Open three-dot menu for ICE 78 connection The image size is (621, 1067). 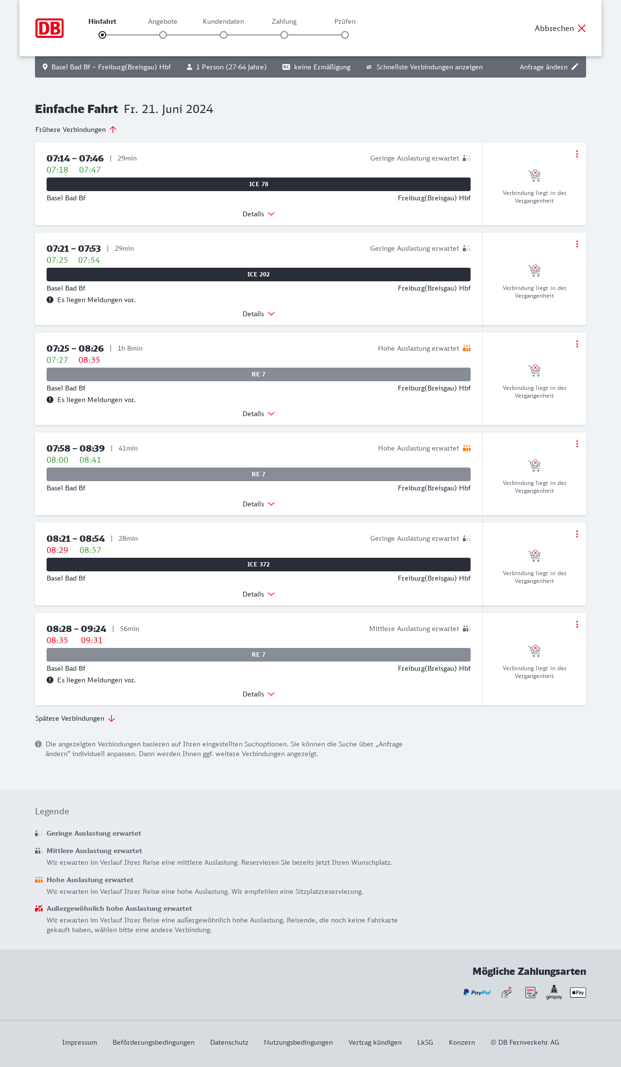pos(577,154)
